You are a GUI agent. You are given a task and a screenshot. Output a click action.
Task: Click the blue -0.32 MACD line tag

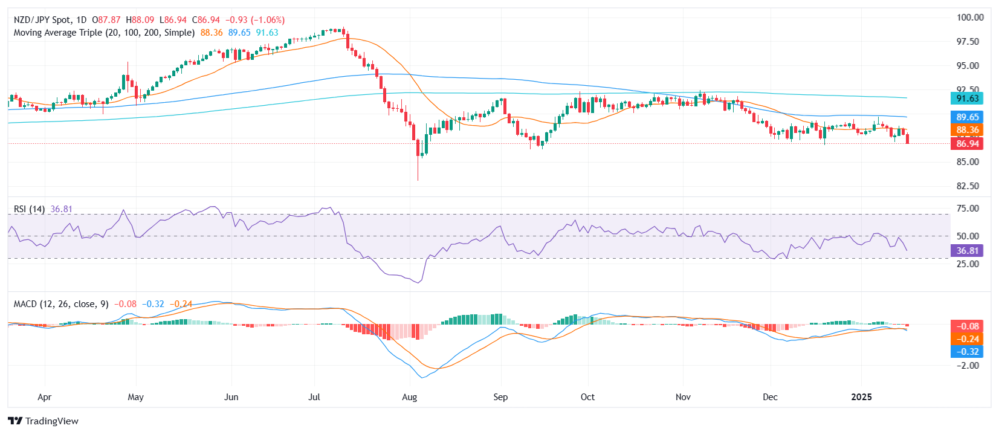pos(967,352)
